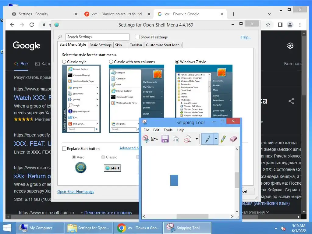Open the Watch XXX search result

coord(33,98)
